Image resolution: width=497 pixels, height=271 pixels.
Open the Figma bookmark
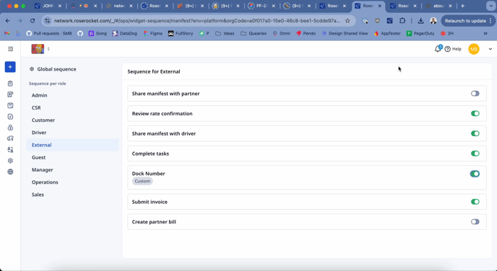pyautogui.click(x=152, y=33)
